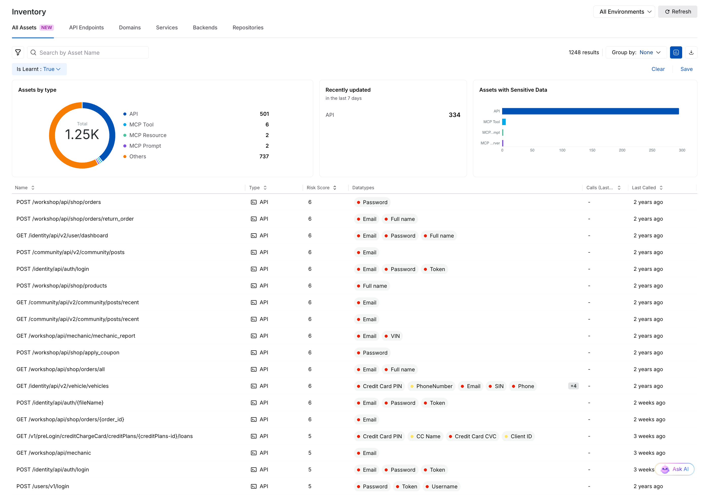
Task: Click the download export icon
Action: click(x=691, y=52)
